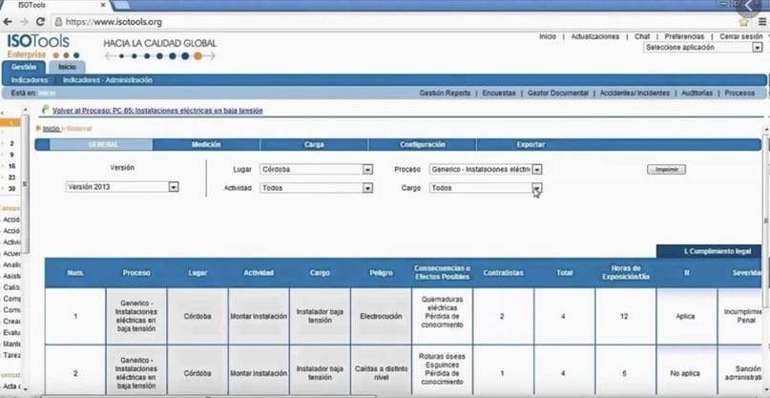Open the Gestor Documental link
The image size is (770, 398).
tap(557, 93)
